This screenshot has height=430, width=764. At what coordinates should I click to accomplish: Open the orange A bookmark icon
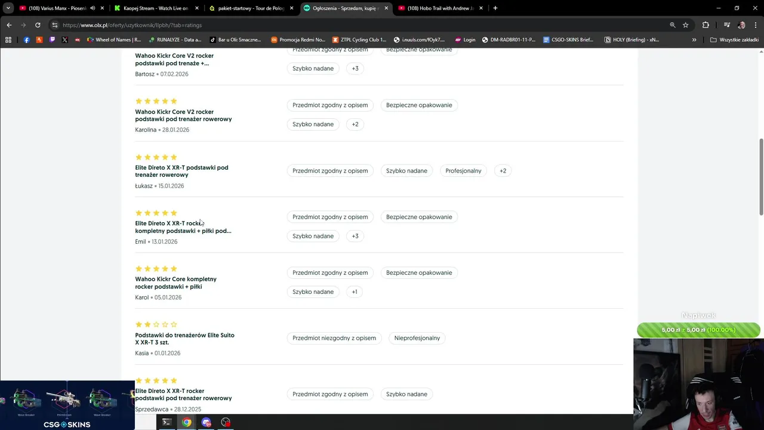39,39
